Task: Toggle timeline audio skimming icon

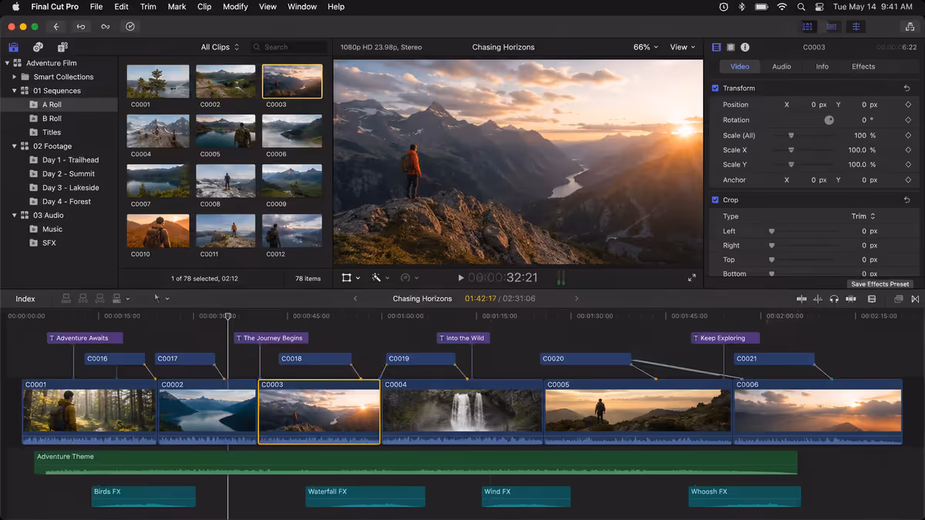Action: 818,299
